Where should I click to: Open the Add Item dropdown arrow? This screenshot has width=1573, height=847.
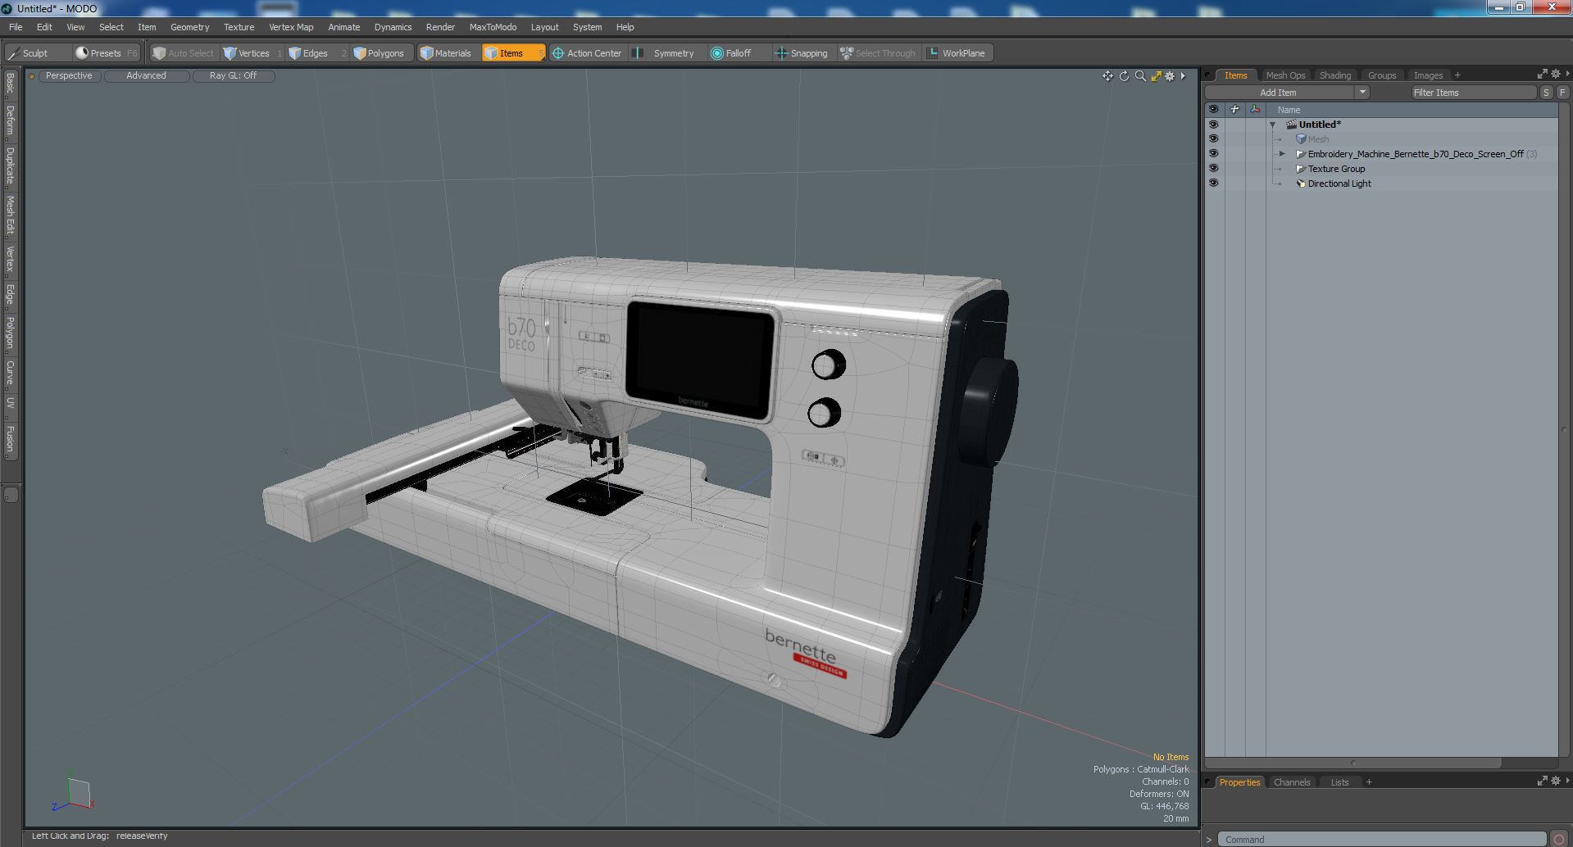coord(1362,93)
